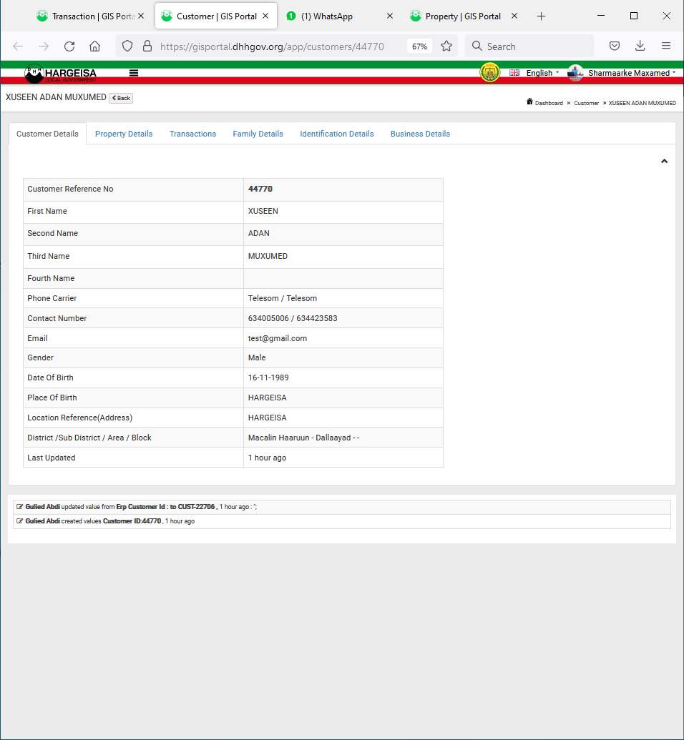684x740 pixels.
Task: Click the Back button
Action: [x=121, y=98]
